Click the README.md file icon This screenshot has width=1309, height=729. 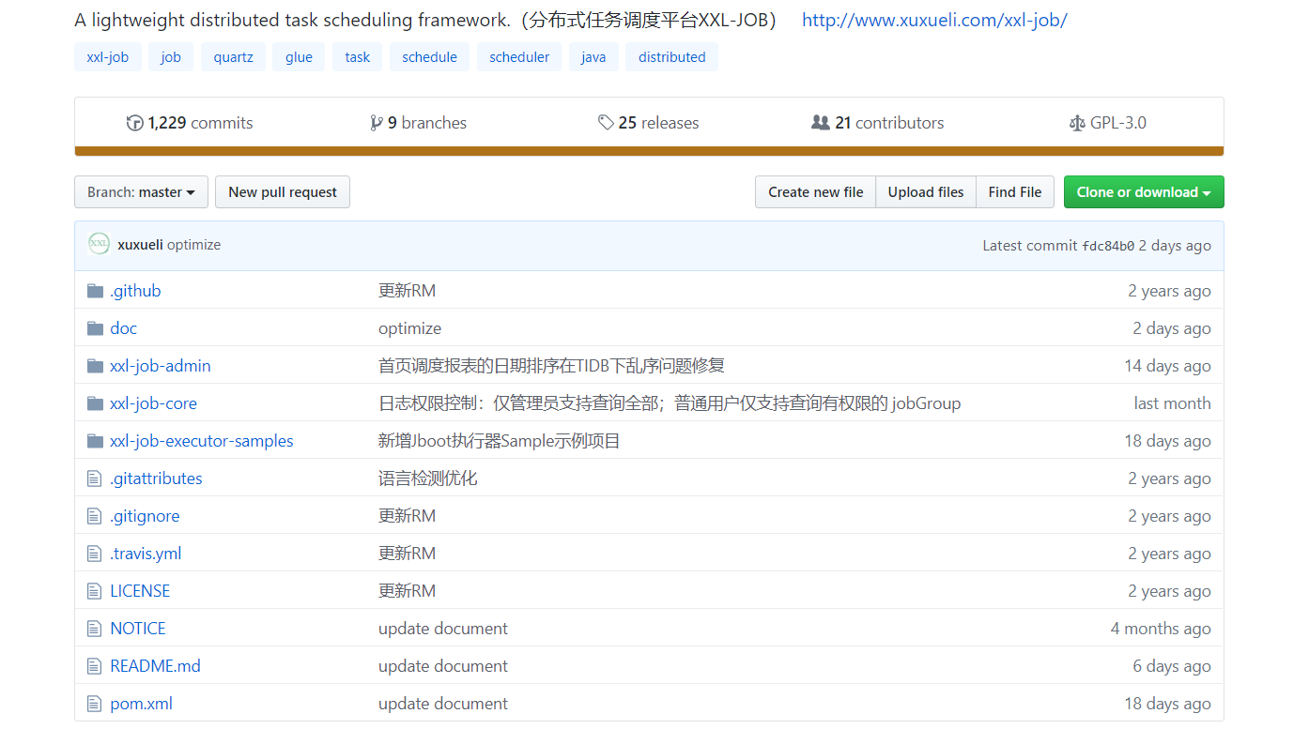(x=94, y=666)
